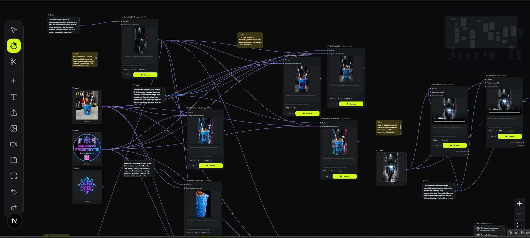Increase count with plus in Wan 3.0 node
Screen dimensions: 530x238
pyautogui.click(x=495, y=136)
